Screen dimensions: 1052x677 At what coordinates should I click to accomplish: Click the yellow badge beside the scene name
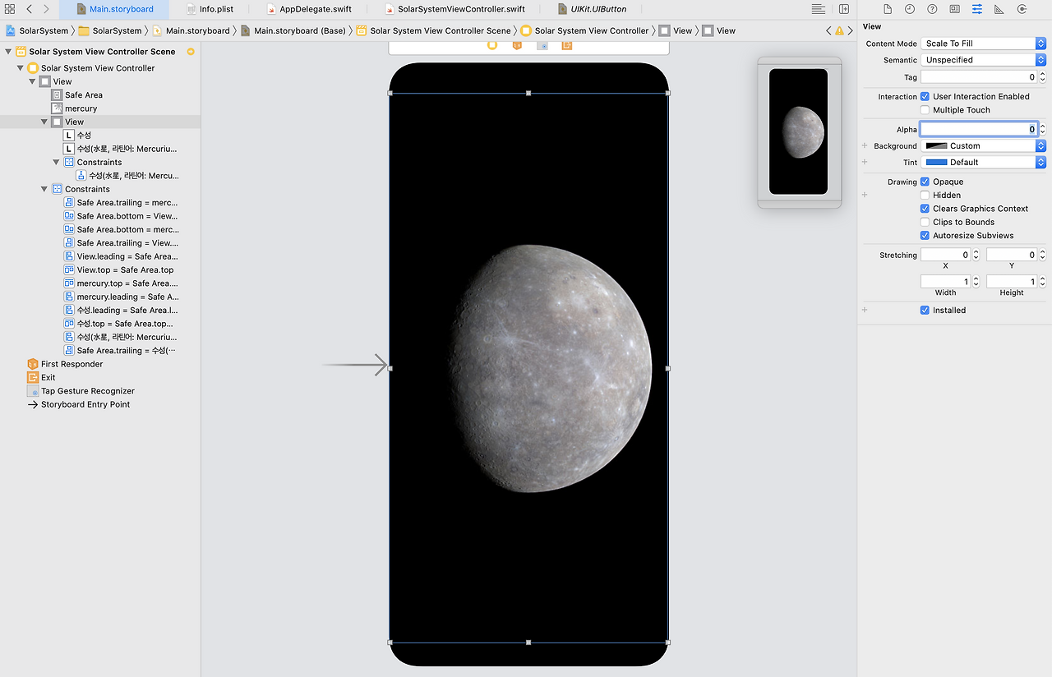[x=191, y=52]
